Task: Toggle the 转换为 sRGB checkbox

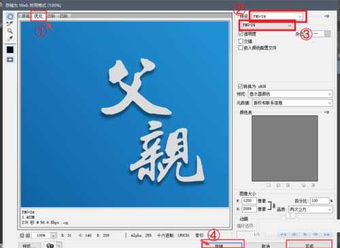Action: coord(240,86)
